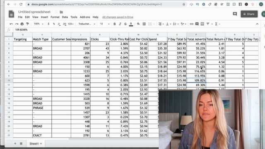Select the Paint format tool
The width and height of the screenshot is (265, 149).
click(x=27, y=24)
